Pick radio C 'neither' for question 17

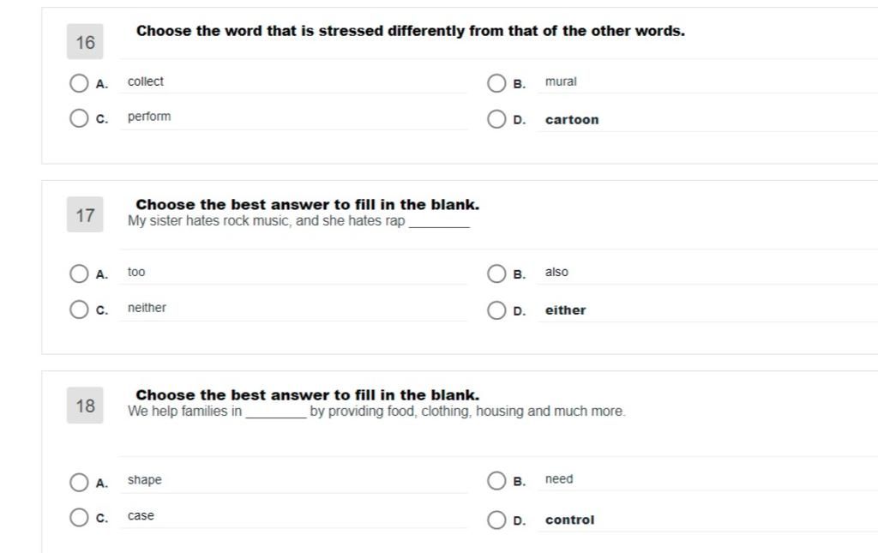point(79,309)
